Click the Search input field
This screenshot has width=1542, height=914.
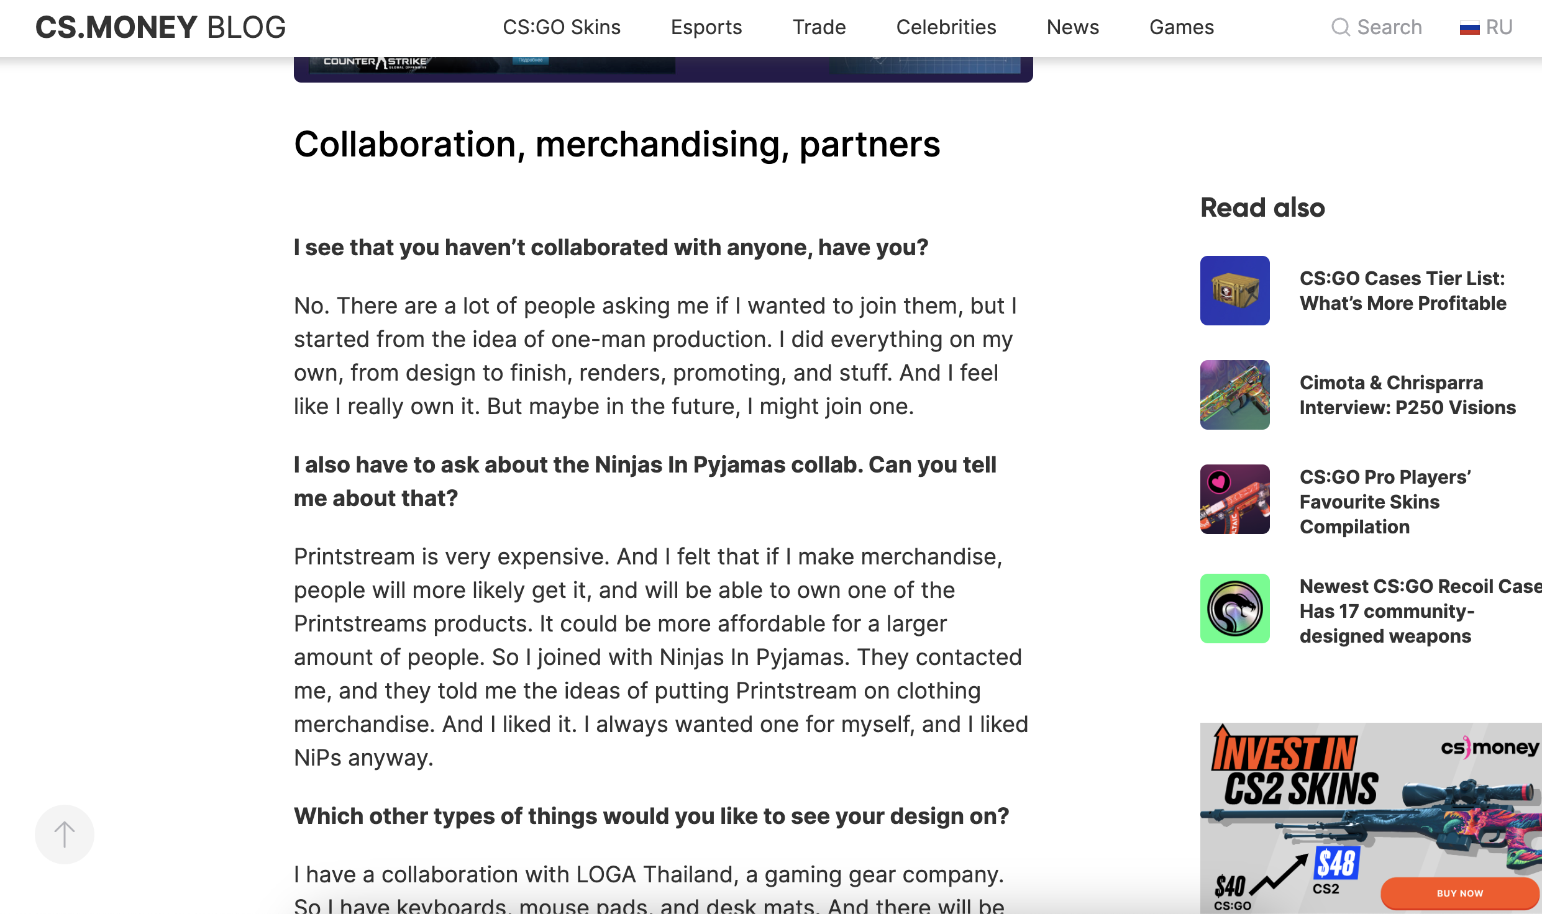1389,27
